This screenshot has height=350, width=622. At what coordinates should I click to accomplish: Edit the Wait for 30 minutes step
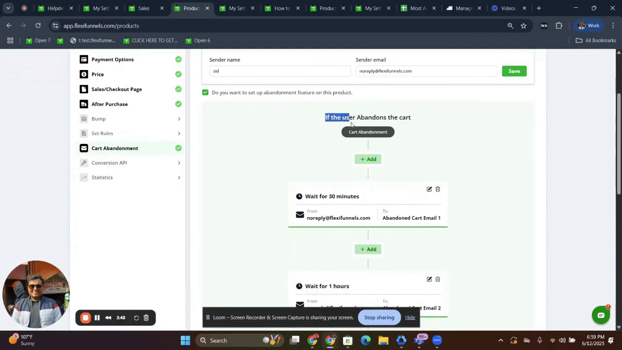point(429,189)
